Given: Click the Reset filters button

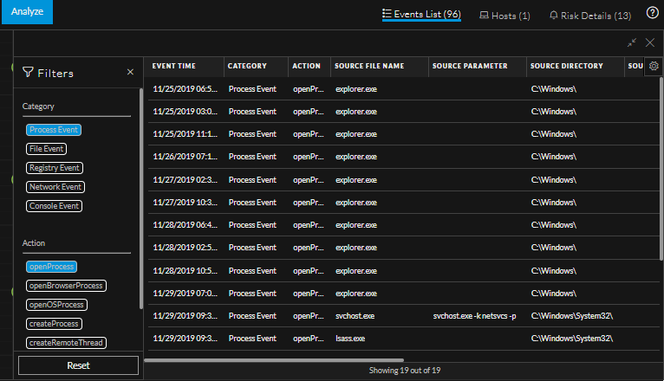Looking at the screenshot, I should 78,365.
